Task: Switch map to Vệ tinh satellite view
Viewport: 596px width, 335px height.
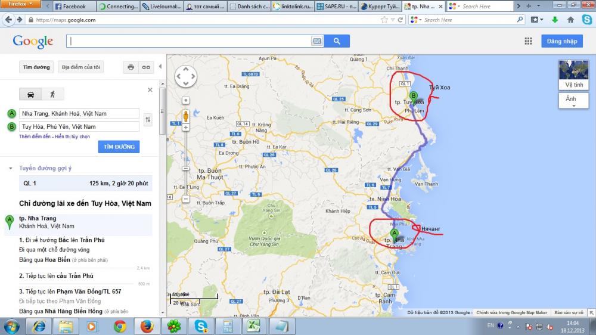Action: [574, 74]
